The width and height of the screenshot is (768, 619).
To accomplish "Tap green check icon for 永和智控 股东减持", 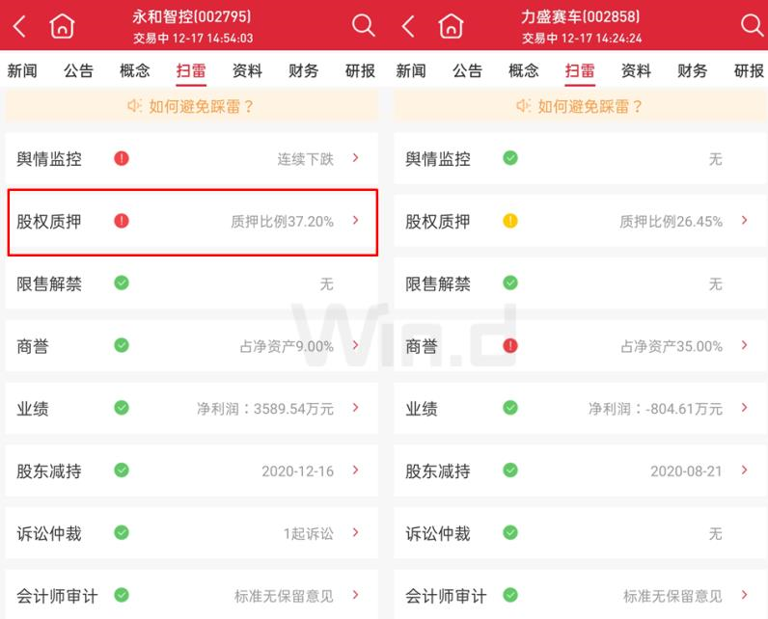I will (122, 471).
